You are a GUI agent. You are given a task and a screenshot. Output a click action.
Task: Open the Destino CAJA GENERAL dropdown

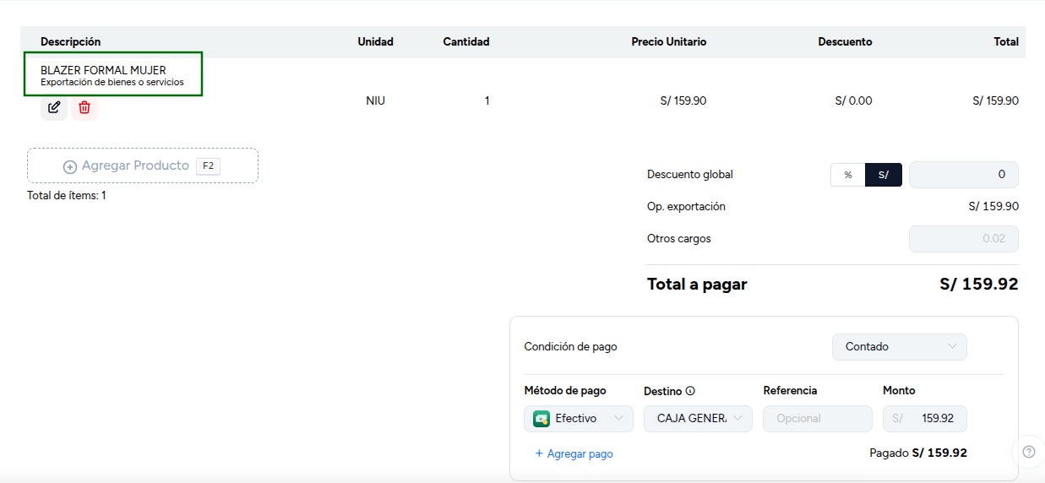coord(698,419)
